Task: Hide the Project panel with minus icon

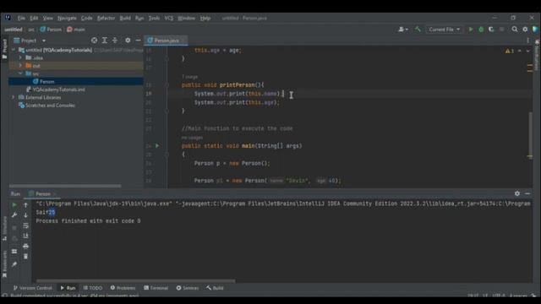Action: click(x=138, y=41)
